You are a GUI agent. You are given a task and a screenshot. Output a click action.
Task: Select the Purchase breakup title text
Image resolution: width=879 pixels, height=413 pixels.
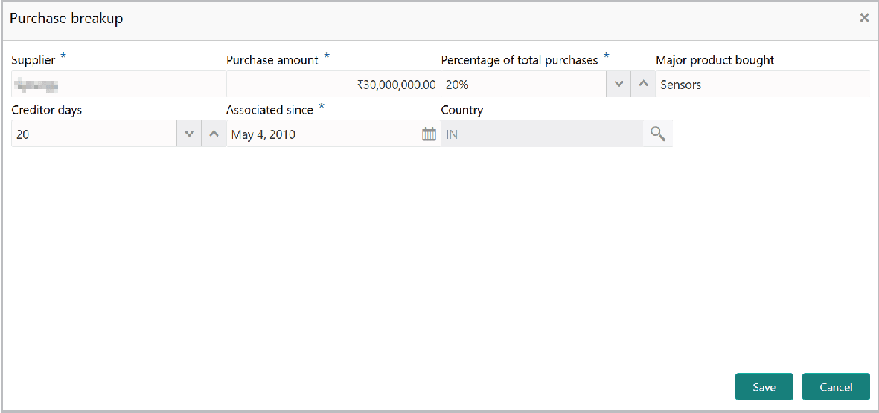[67, 19]
